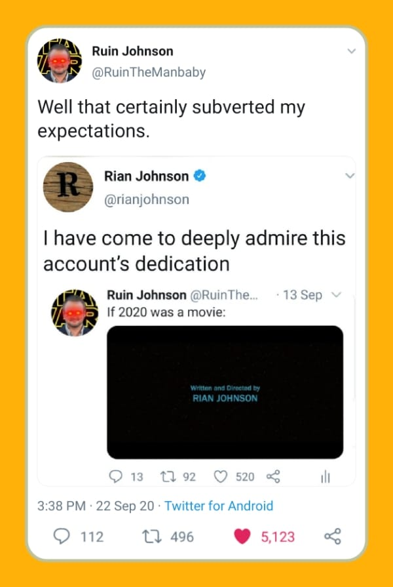The height and width of the screenshot is (587, 393).
Task: Open the 3:38 PM 22 Sep 20 timestamp
Action: coord(96,506)
